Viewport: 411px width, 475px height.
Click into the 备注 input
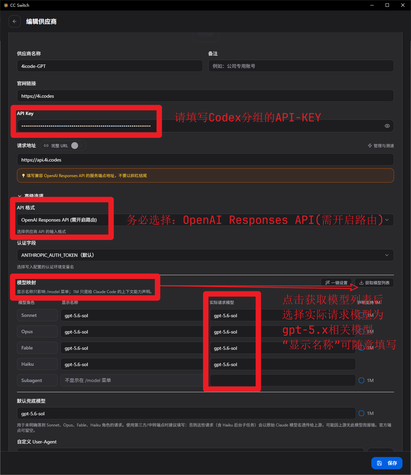click(301, 66)
